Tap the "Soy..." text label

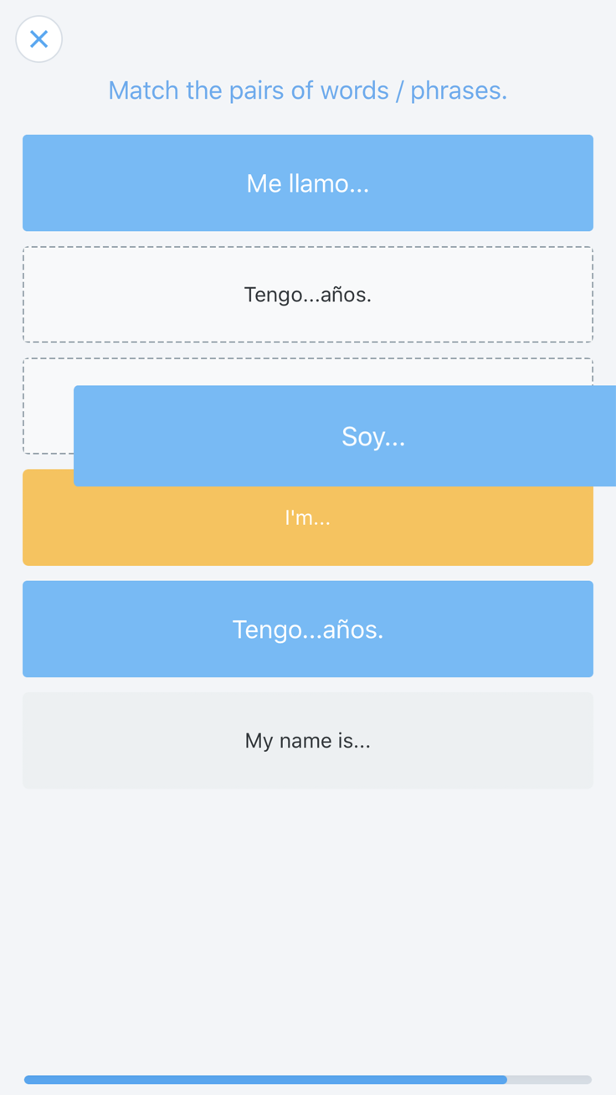pos(373,436)
